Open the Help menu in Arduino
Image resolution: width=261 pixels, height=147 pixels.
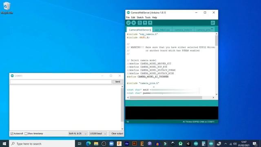155,18
